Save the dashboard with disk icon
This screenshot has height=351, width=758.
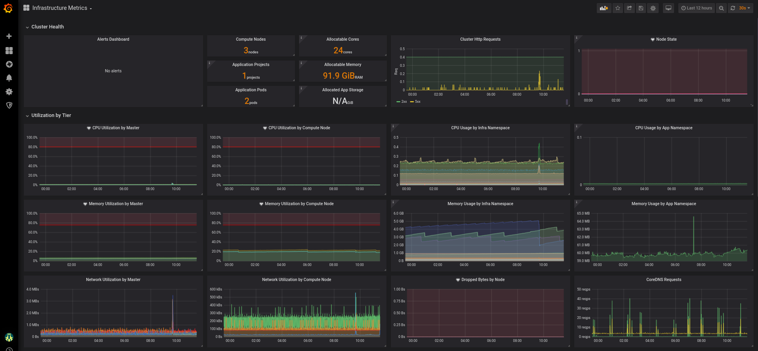[641, 8]
